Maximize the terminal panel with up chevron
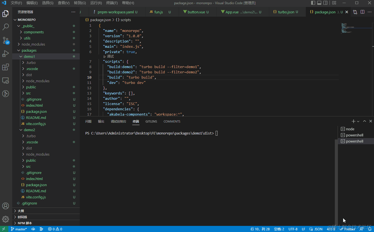 (365, 121)
